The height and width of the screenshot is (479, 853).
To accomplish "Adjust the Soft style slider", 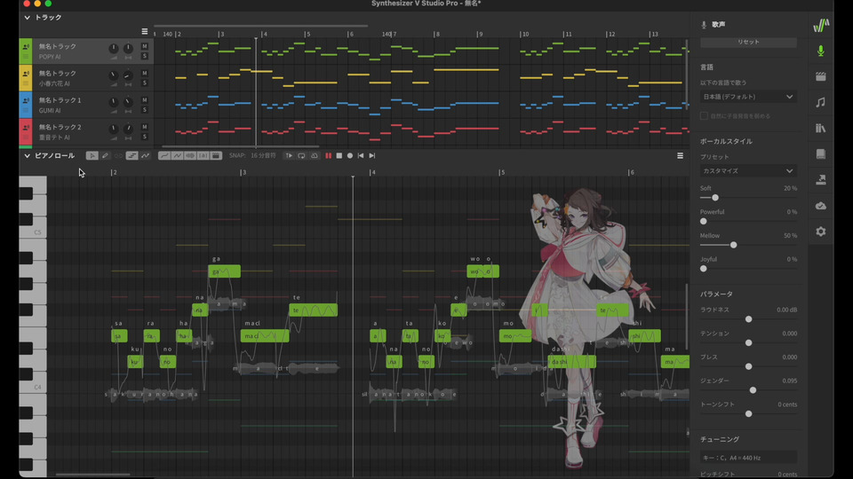I will (x=714, y=198).
